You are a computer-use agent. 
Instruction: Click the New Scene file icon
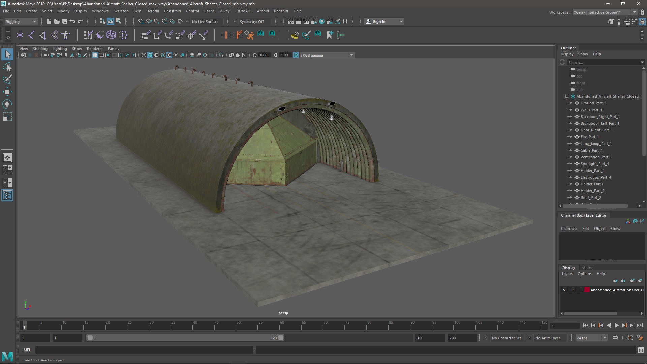(49, 21)
